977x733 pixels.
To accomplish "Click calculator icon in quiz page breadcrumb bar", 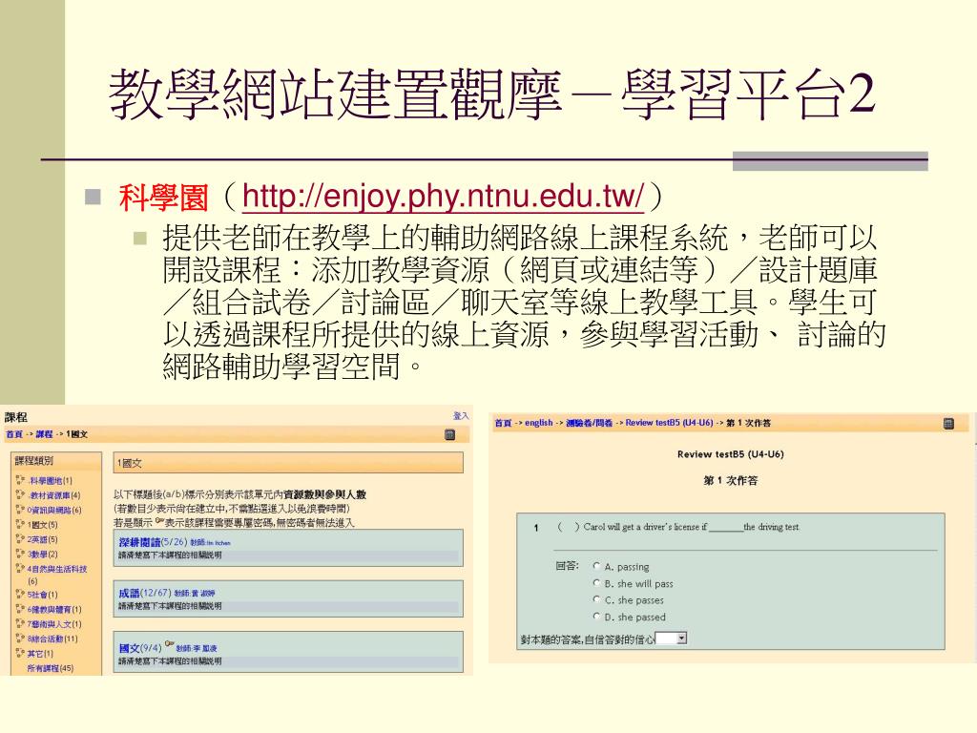I will click(x=948, y=423).
